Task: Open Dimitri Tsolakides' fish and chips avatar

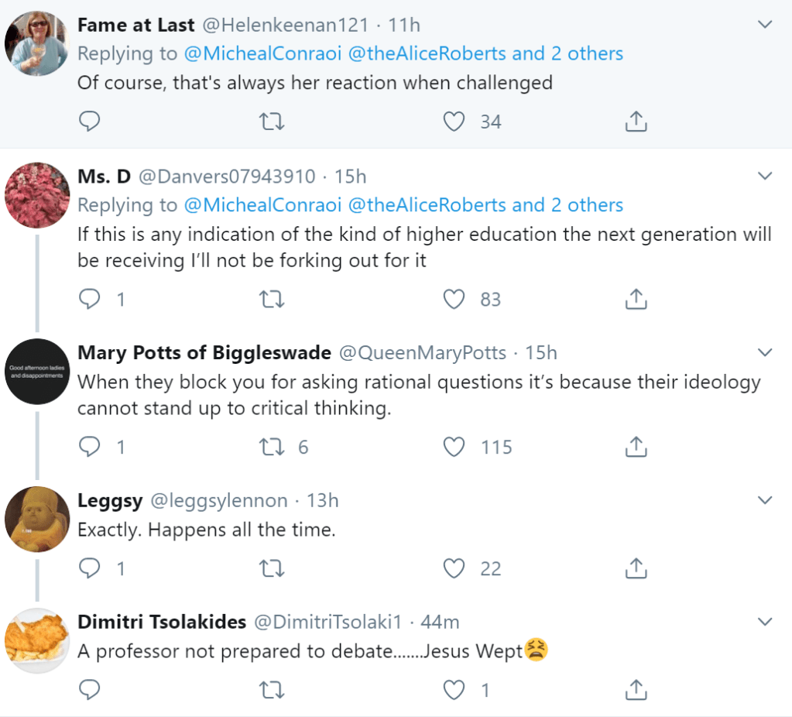Action: (x=37, y=641)
